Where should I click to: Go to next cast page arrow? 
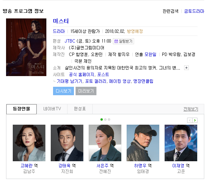pos(195,120)
